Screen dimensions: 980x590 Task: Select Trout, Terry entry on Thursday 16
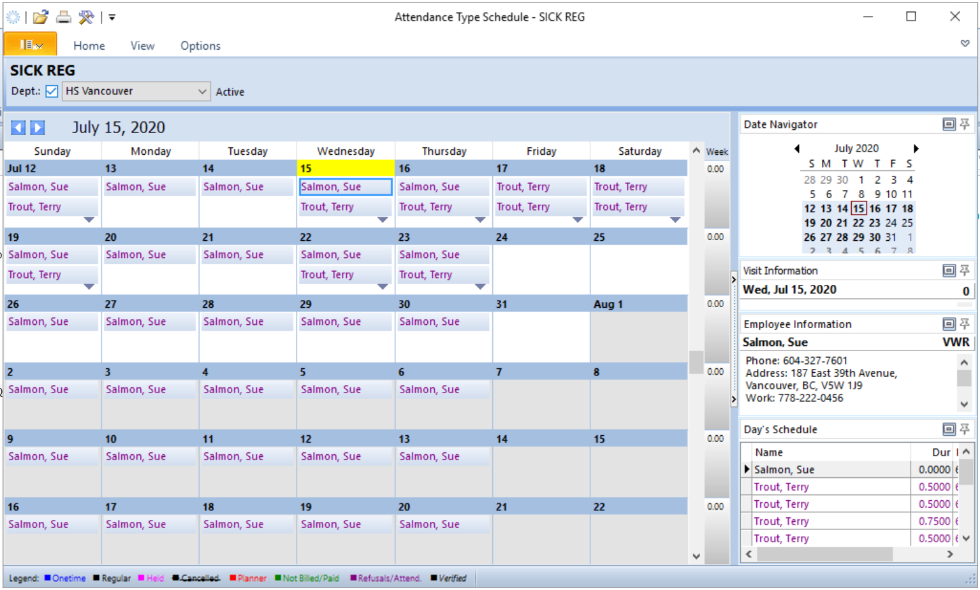(443, 207)
